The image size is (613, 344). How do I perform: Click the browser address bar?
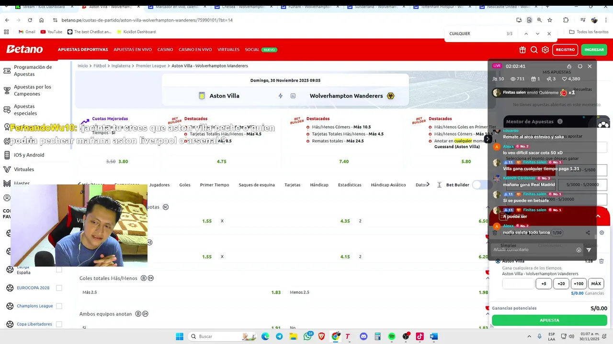click(283, 20)
